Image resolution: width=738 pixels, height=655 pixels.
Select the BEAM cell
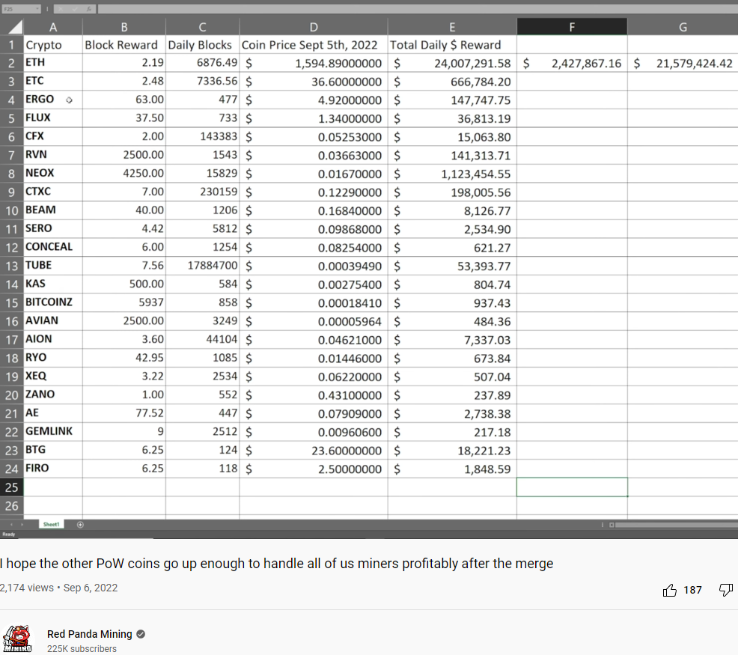tap(53, 210)
